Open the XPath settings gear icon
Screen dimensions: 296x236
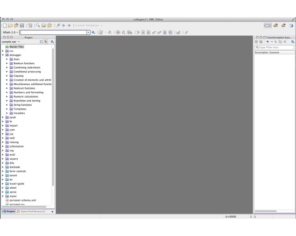tap(93, 32)
